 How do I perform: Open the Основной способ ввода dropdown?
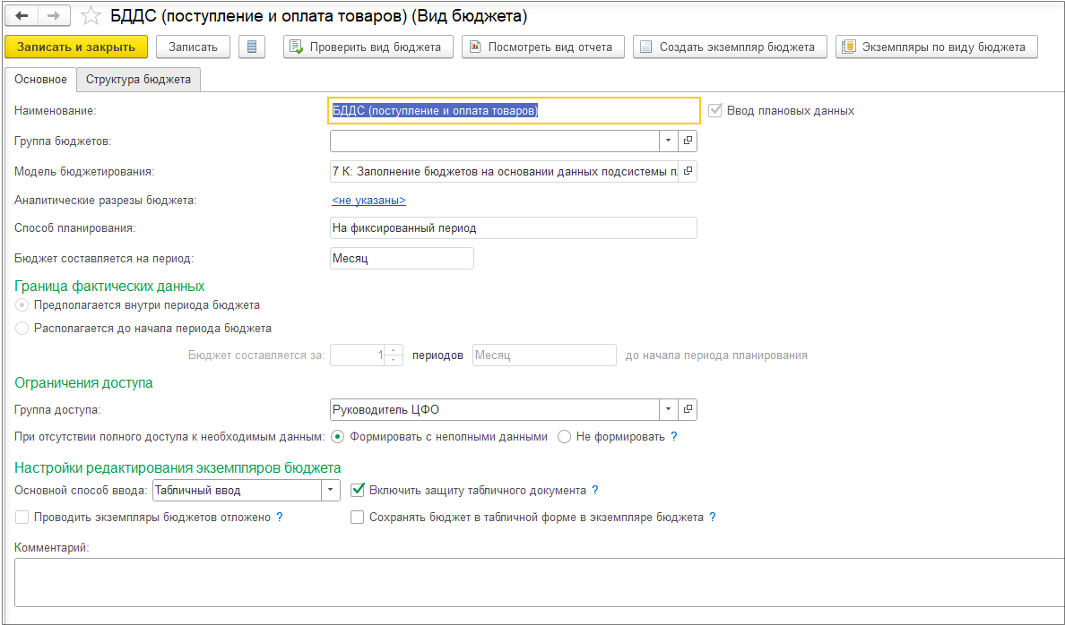tap(331, 490)
